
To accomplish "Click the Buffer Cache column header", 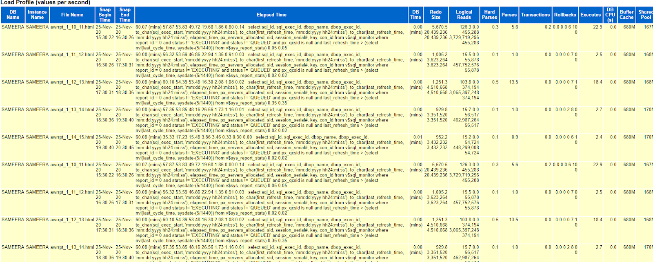I will pos(626,15).
